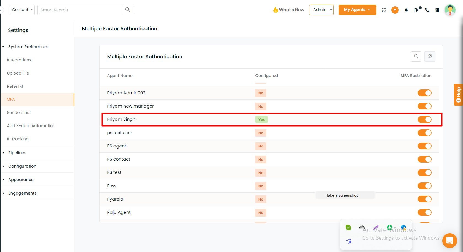This screenshot has width=463, height=252.
Task: Turn off MFA Restriction for Raju Agent
Action: click(x=424, y=212)
